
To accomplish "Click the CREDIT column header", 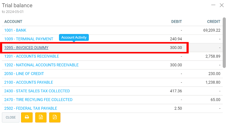I will pos(214,22).
